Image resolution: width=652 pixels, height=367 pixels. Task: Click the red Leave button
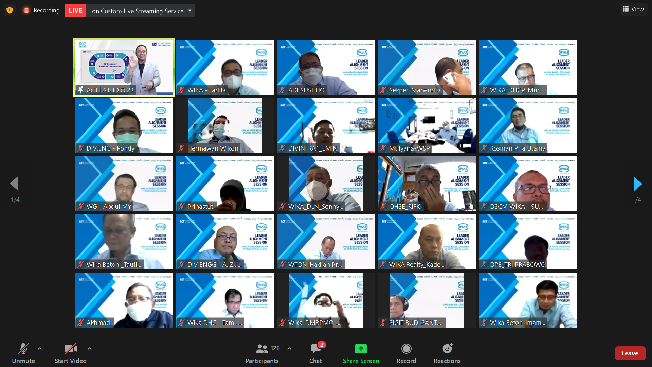pyautogui.click(x=630, y=353)
